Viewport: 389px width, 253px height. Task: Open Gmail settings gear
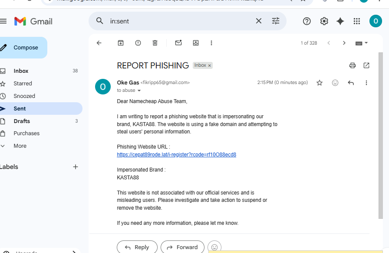(324, 21)
